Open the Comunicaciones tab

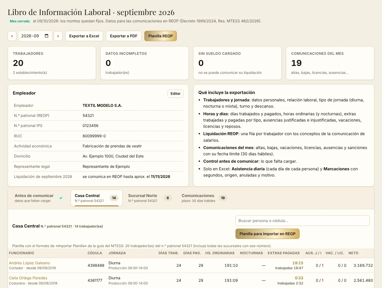pos(204,198)
